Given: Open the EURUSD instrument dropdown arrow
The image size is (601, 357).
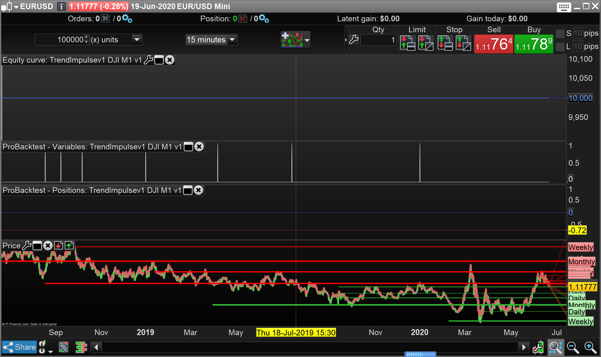Looking at the screenshot, I should tap(16, 7).
